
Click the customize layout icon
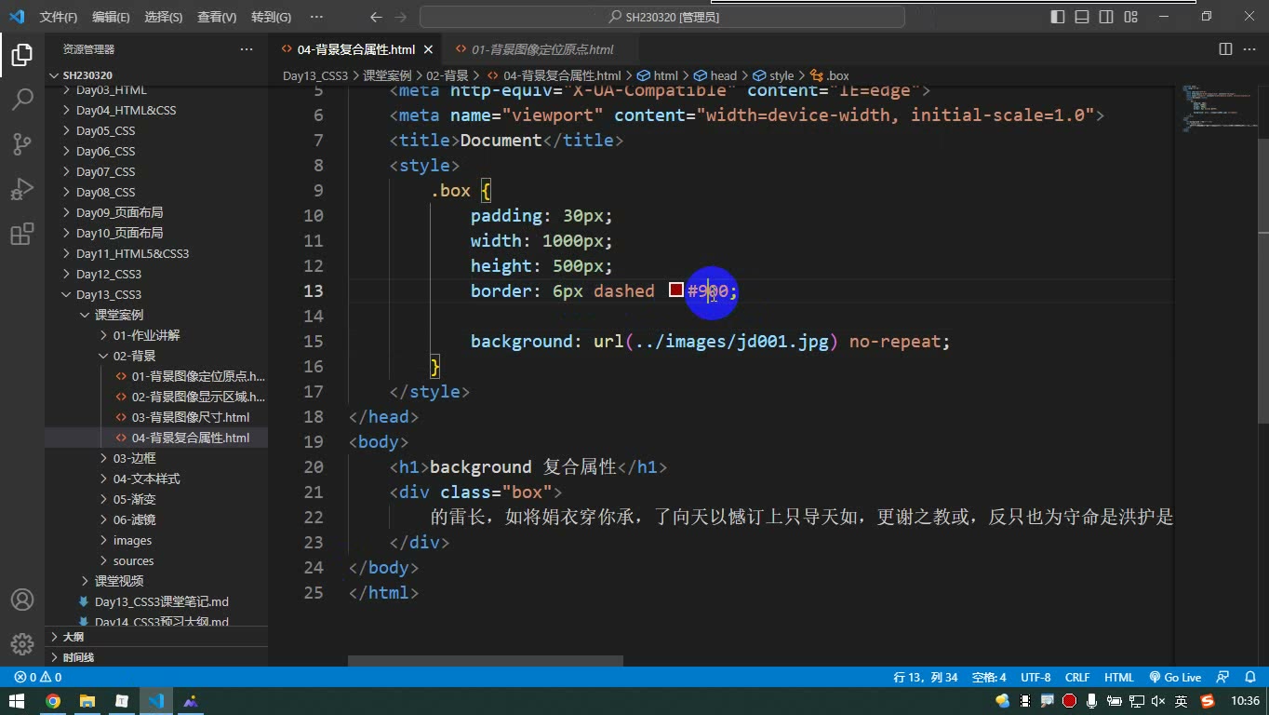pyautogui.click(x=1130, y=17)
